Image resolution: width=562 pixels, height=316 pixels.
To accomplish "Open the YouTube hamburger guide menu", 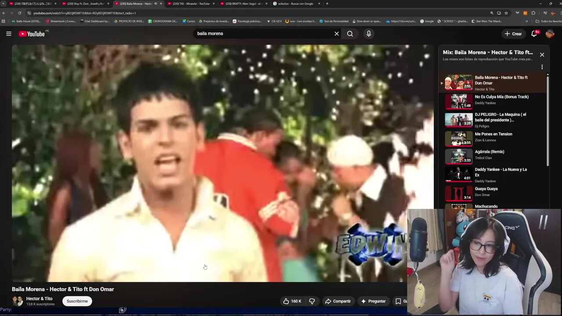I will click(x=9, y=34).
